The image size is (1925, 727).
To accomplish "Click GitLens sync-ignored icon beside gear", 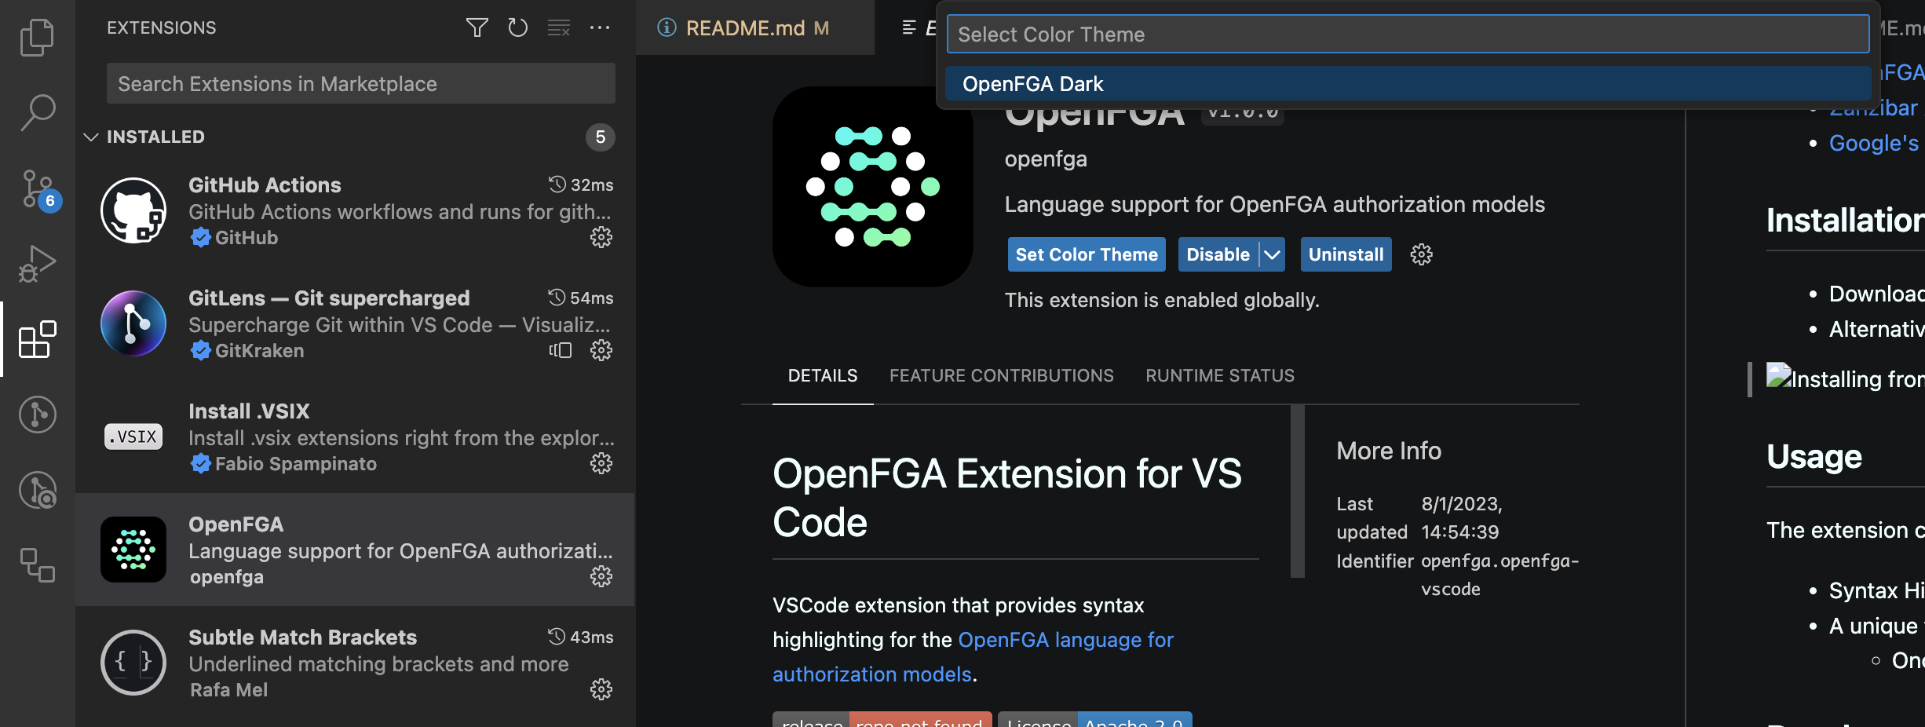I will pyautogui.click(x=561, y=350).
